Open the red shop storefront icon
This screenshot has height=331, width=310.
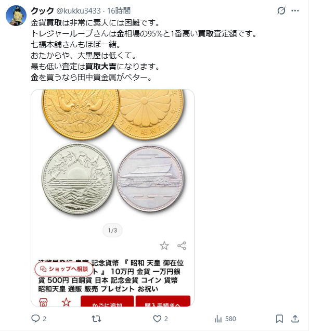coord(43,302)
